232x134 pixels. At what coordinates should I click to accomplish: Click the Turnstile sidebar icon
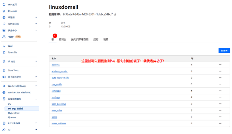4,52
